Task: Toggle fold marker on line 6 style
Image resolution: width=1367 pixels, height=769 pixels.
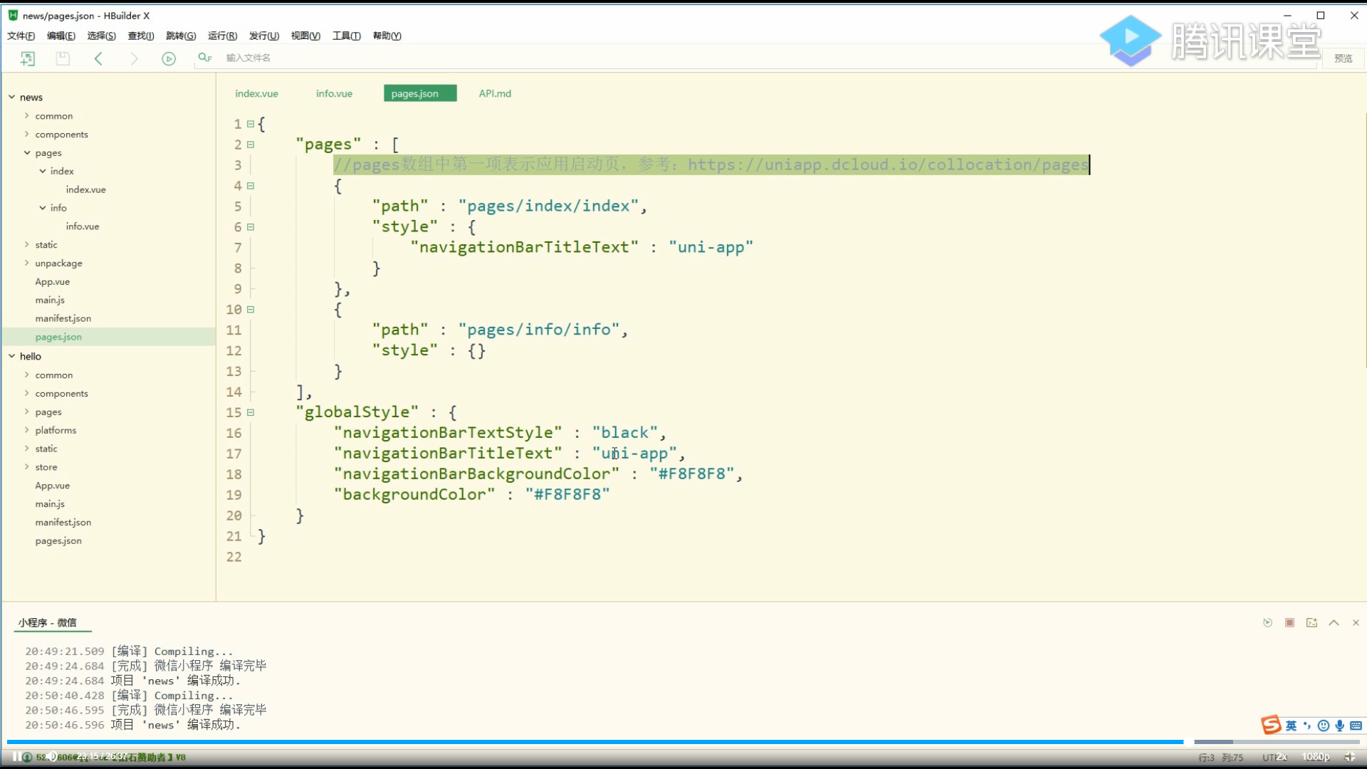Action: tap(251, 227)
